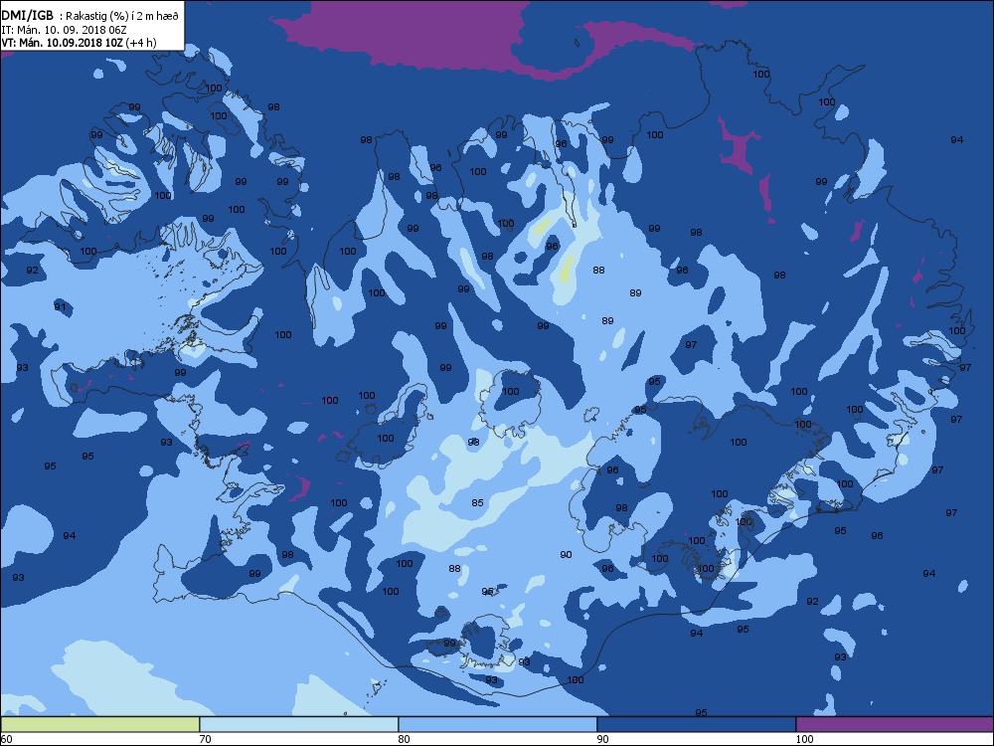Click the '85' humidity value on the map
Viewport: 994px width, 746px height.
(x=477, y=503)
